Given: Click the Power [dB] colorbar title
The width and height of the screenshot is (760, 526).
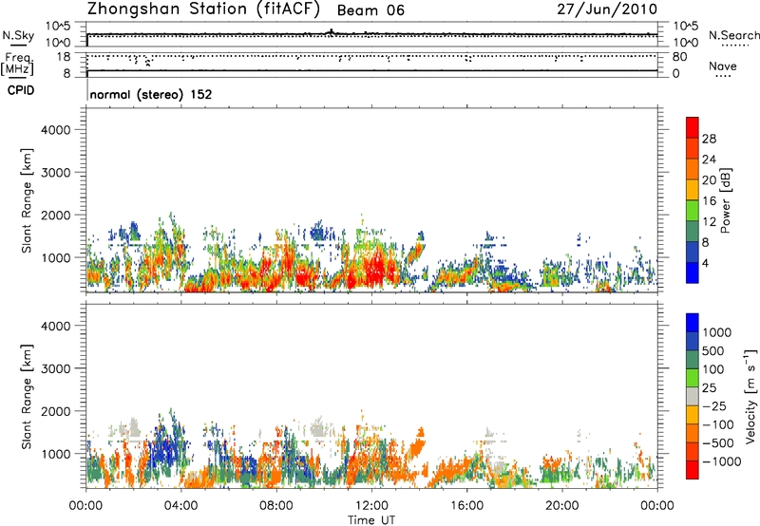Looking at the screenshot, I should pyautogui.click(x=725, y=201).
